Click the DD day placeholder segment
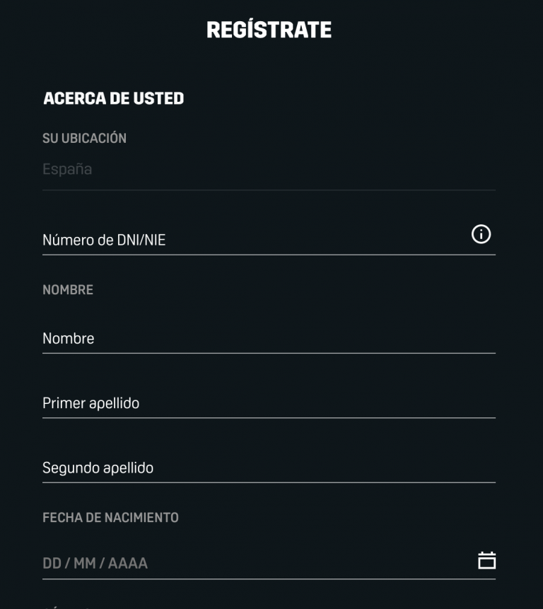Screen dimensions: 543x609 [52, 563]
